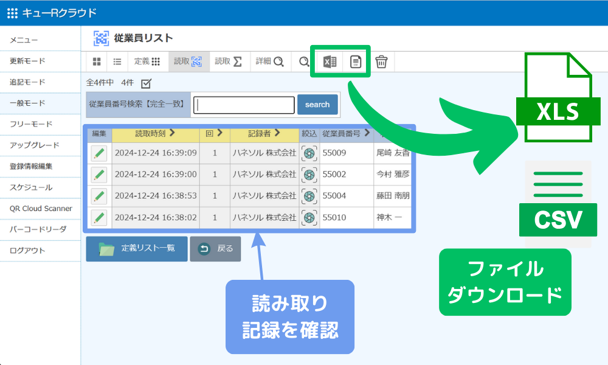
Task: Click the 絞込 filter icon for 55009
Action: 309,153
